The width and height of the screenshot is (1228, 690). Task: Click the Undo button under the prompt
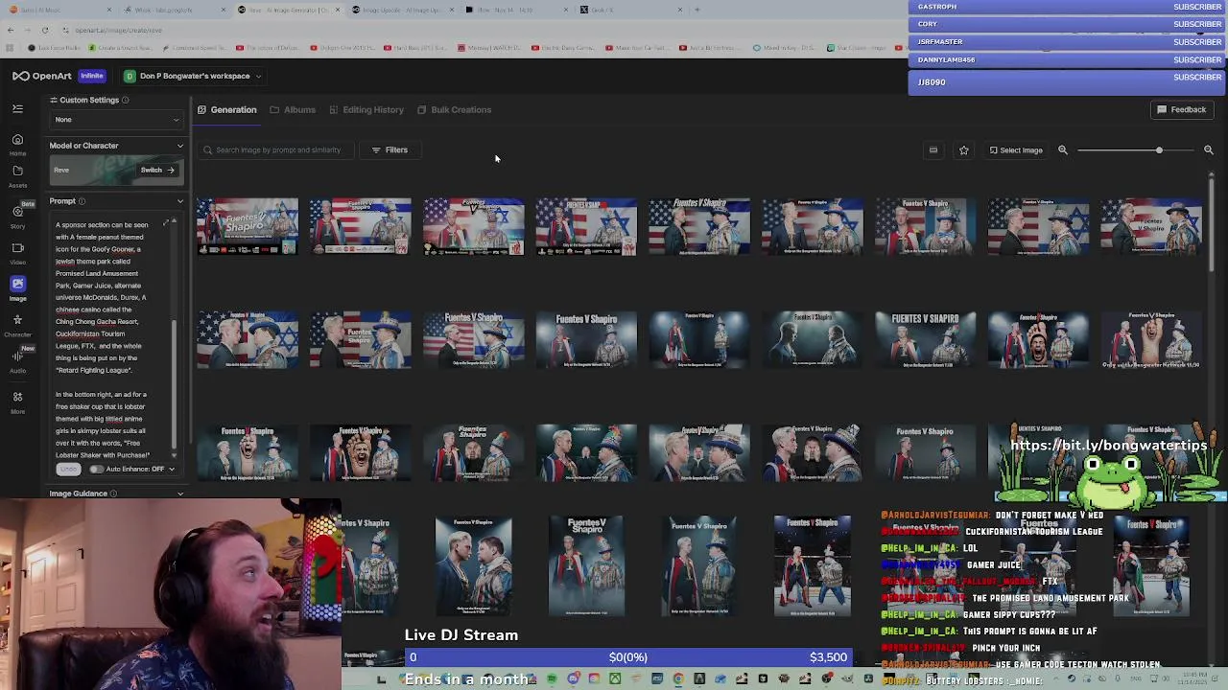tap(67, 469)
